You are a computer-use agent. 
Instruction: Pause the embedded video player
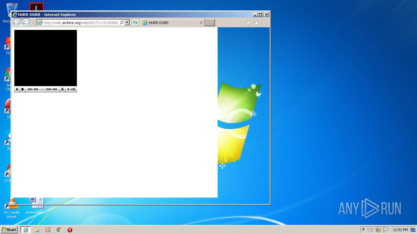(x=17, y=89)
